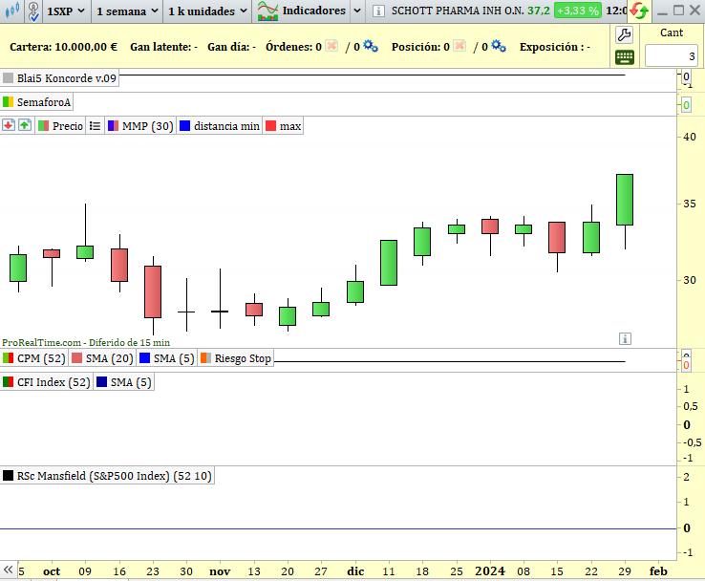Click the red-green refresh arrows icon
This screenshot has width=705, height=581.
[639, 11]
